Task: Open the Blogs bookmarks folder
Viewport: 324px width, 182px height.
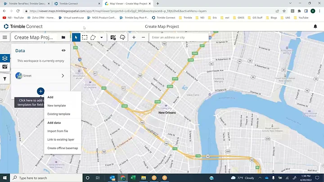Action: coord(271,18)
